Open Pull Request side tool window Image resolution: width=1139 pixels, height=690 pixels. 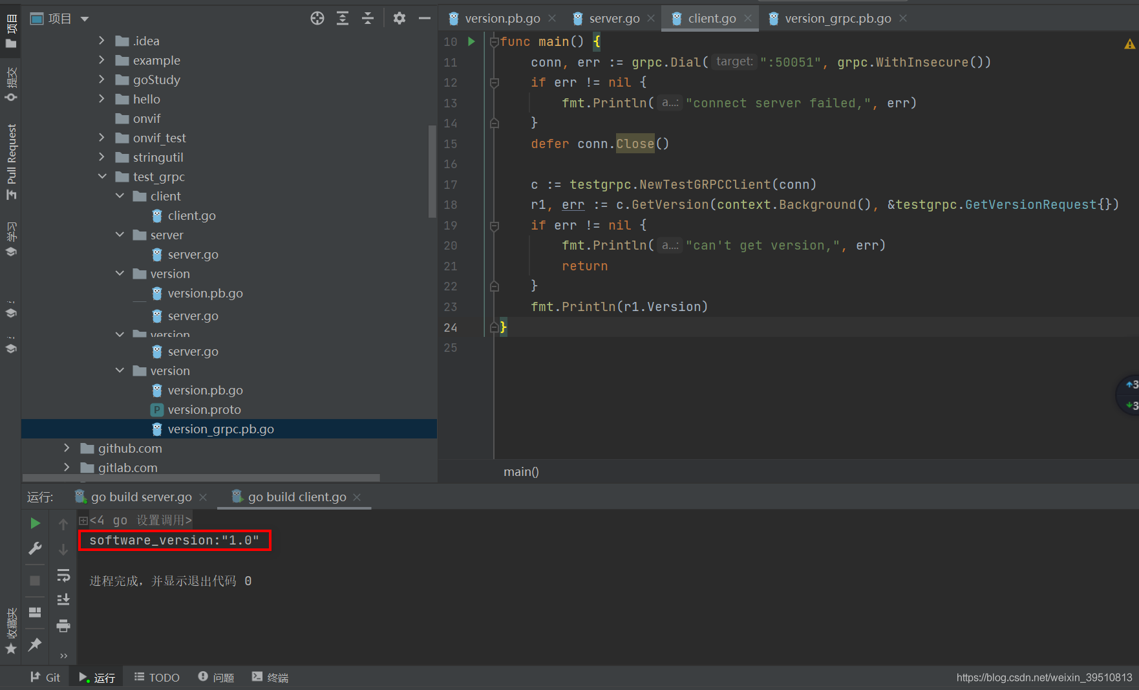(11, 162)
